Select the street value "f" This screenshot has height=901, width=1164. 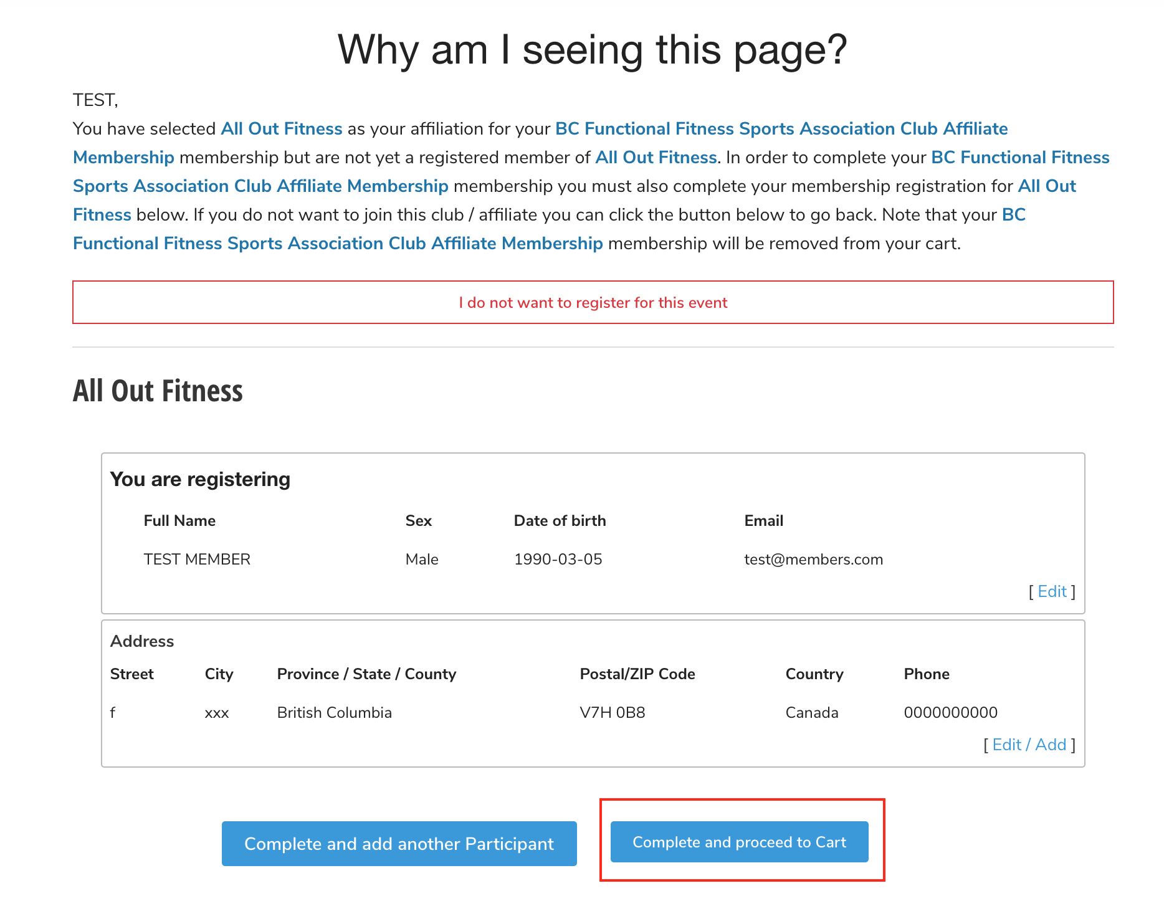[113, 712]
